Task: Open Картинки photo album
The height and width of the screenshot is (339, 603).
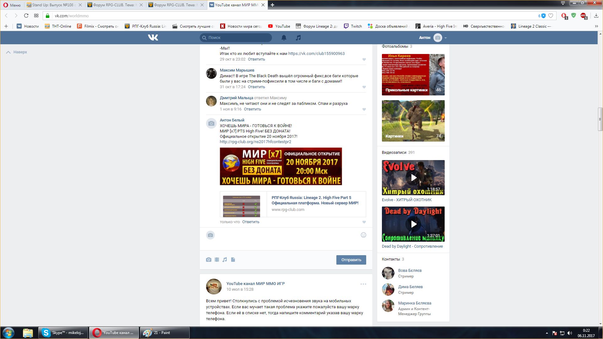Action: pos(413,121)
